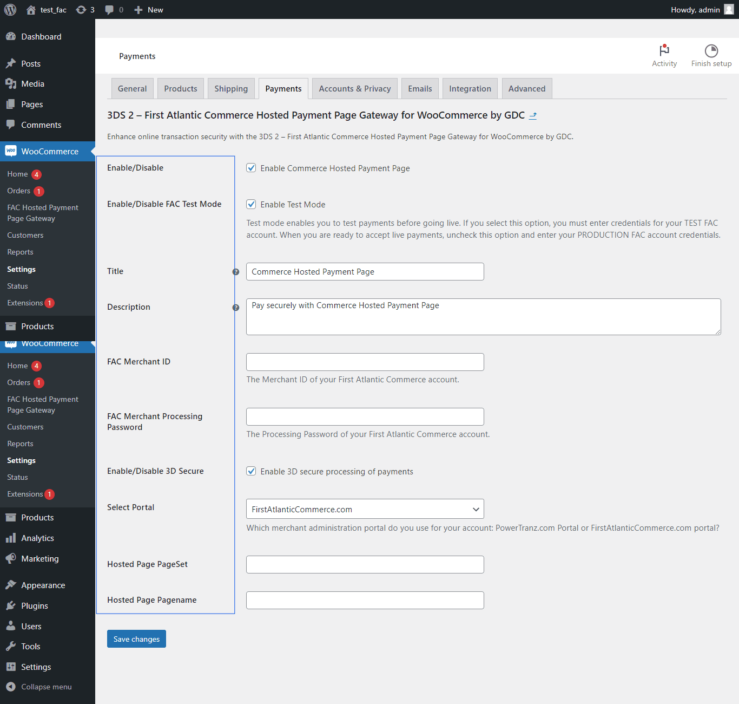Open the Select Portal dropdown
This screenshot has width=739, height=704.
[x=365, y=509]
